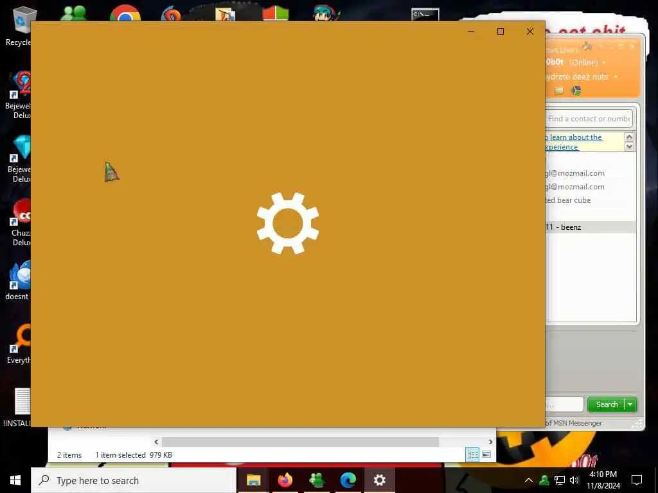Screen dimensions: 658x493
Task: Click '2 items' in Explorer status bar
Action: [x=69, y=455]
